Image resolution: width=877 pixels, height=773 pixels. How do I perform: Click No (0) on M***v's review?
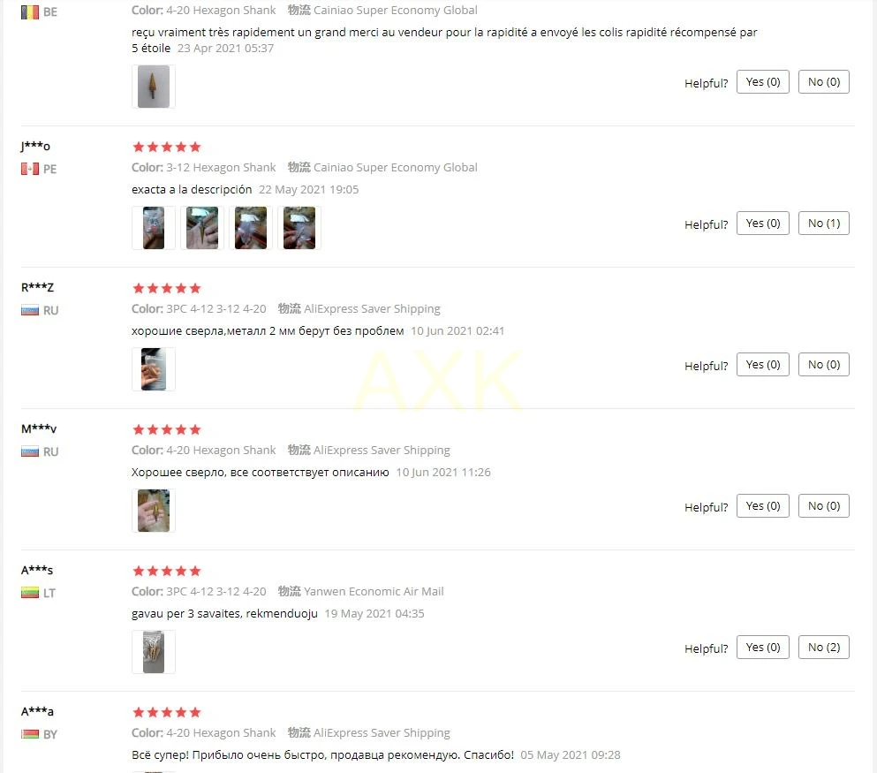pyautogui.click(x=823, y=505)
